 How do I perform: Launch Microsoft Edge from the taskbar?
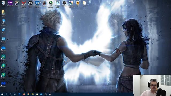20,94
